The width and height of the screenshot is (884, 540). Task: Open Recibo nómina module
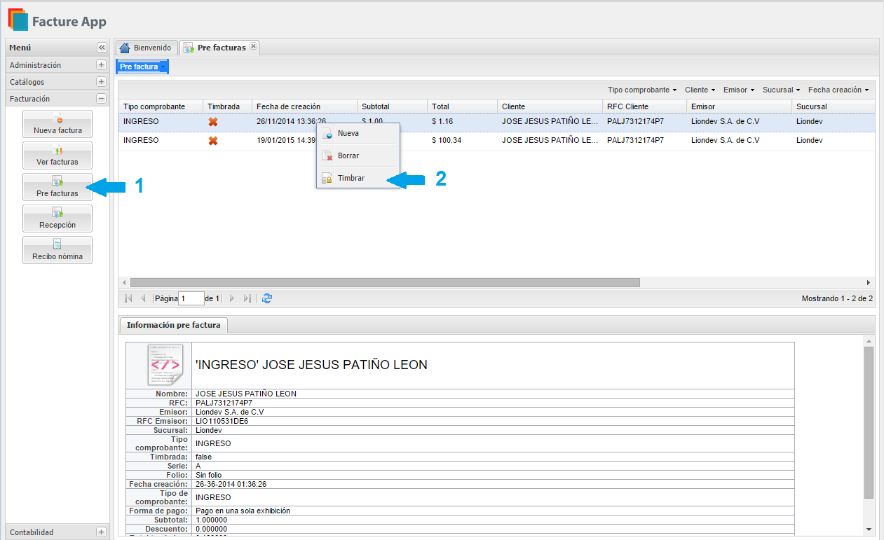(57, 250)
